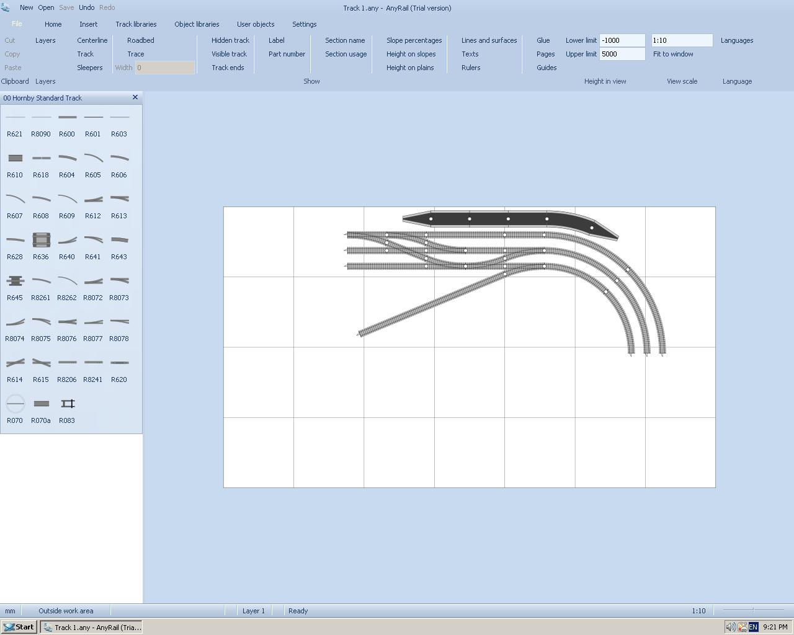The width and height of the screenshot is (794, 635).
Task: Click the view scale 1:10 field
Action: click(x=682, y=40)
